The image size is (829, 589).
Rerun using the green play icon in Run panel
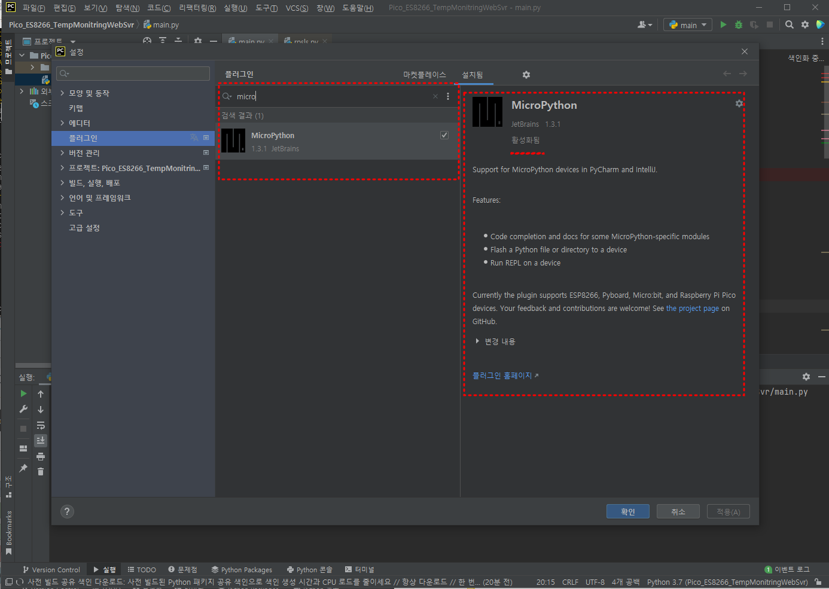coord(23,393)
